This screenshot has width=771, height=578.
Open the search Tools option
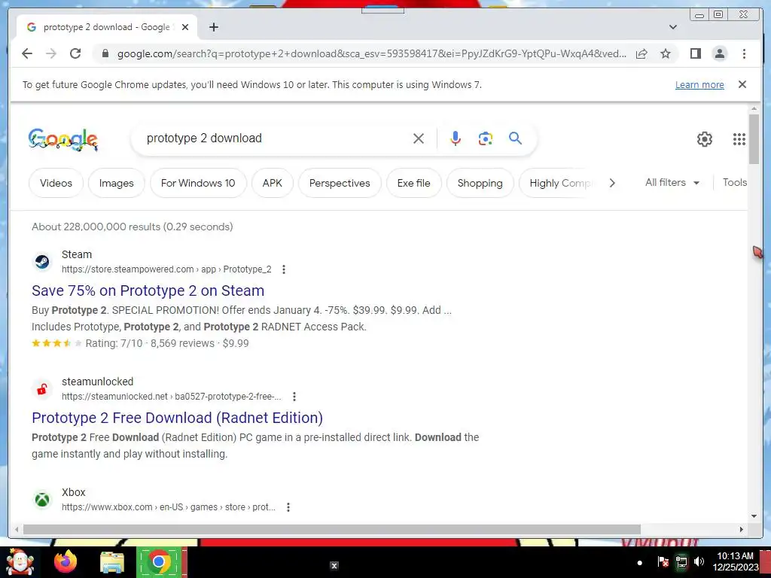[735, 182]
